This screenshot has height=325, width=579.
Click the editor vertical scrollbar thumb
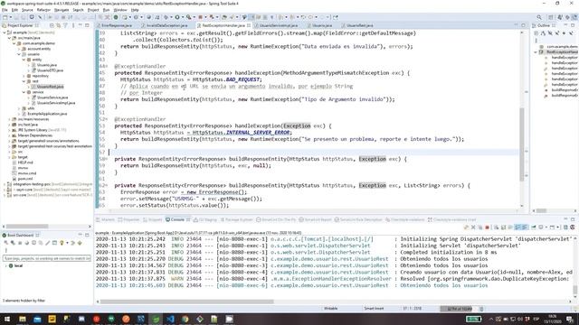tap(522, 144)
